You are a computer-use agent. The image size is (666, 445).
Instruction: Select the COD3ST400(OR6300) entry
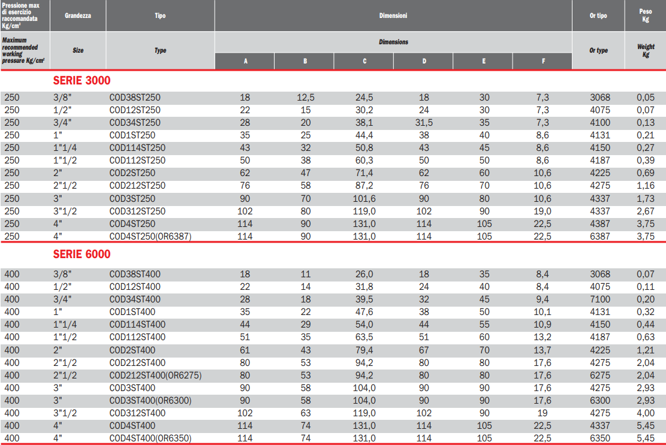[150, 401]
